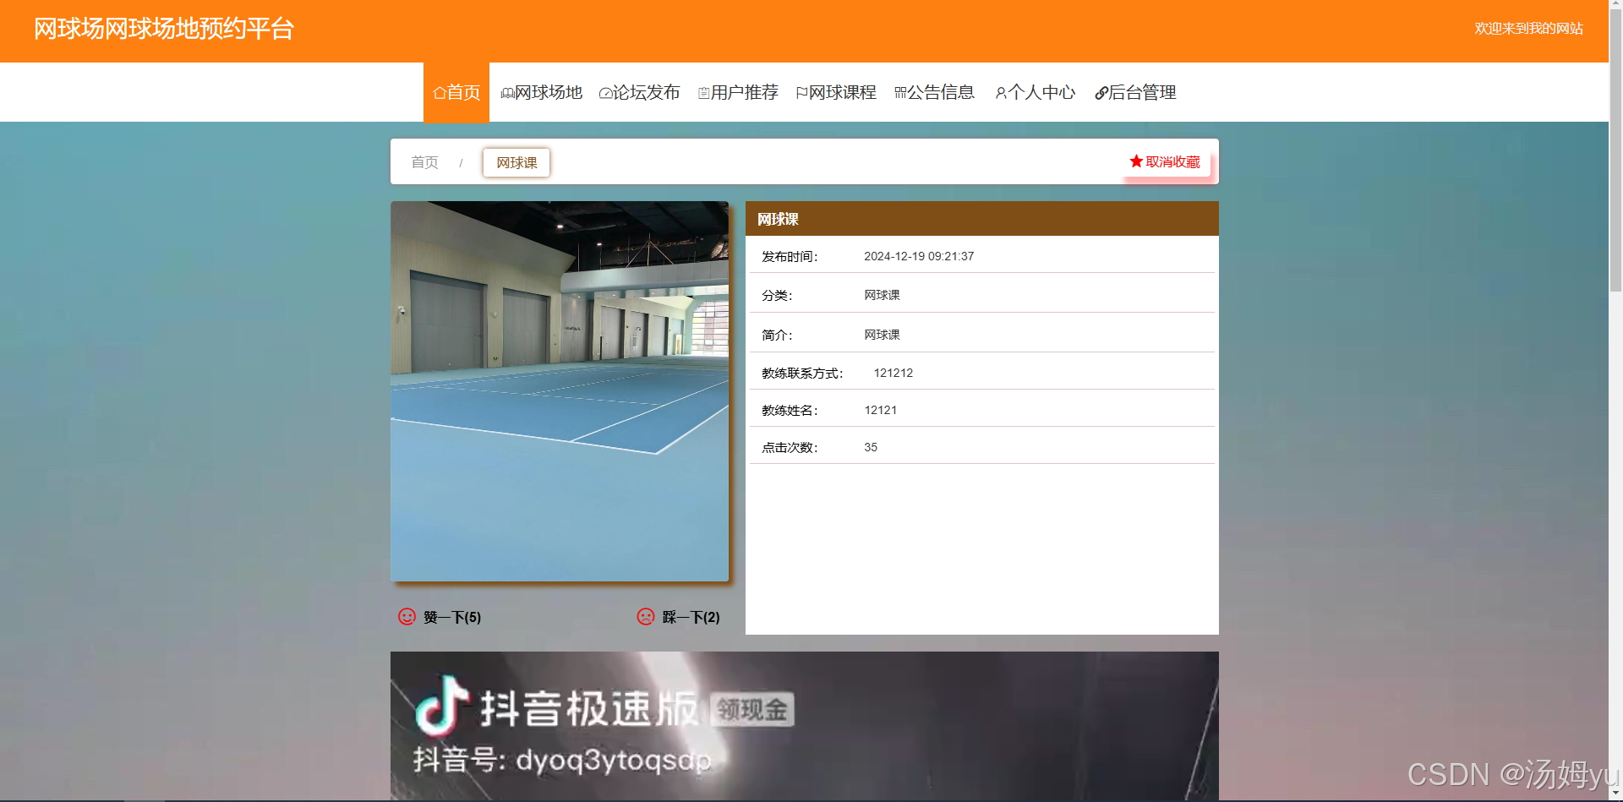Click the red star favorite icon
Viewport: 1623px width, 802px height.
[x=1136, y=161]
